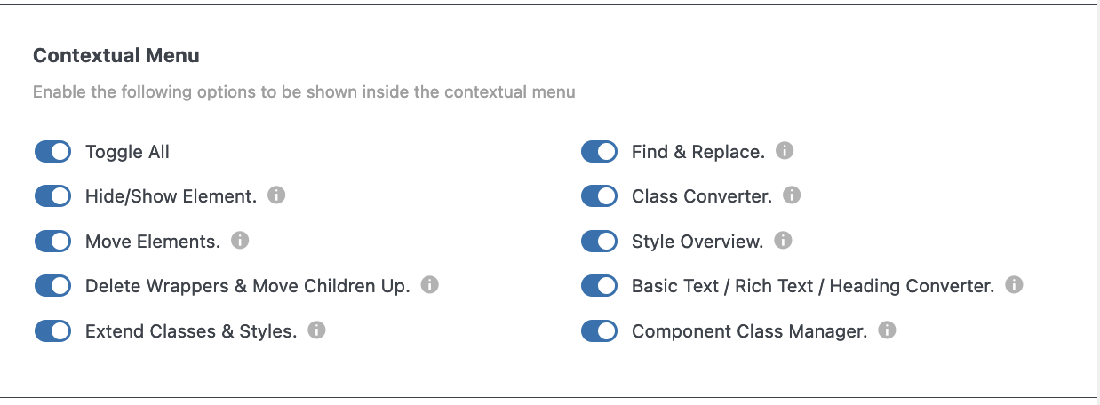Click info icon next to Class Converter
1100x405 pixels.
792,195
